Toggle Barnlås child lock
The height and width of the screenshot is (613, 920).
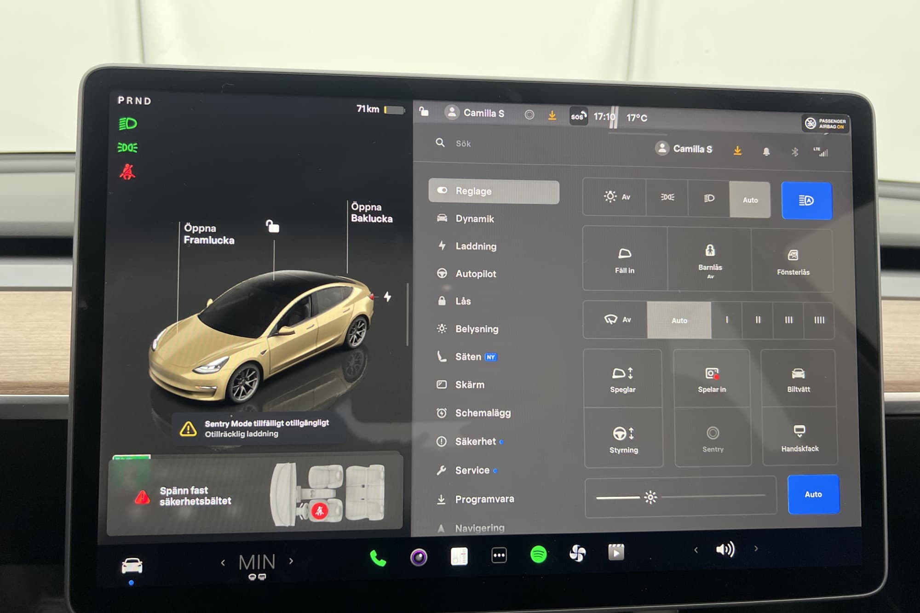pyautogui.click(x=710, y=260)
